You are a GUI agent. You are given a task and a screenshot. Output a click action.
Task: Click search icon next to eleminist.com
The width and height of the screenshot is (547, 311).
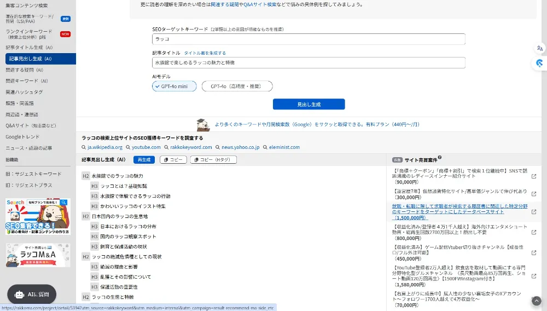[265, 147]
